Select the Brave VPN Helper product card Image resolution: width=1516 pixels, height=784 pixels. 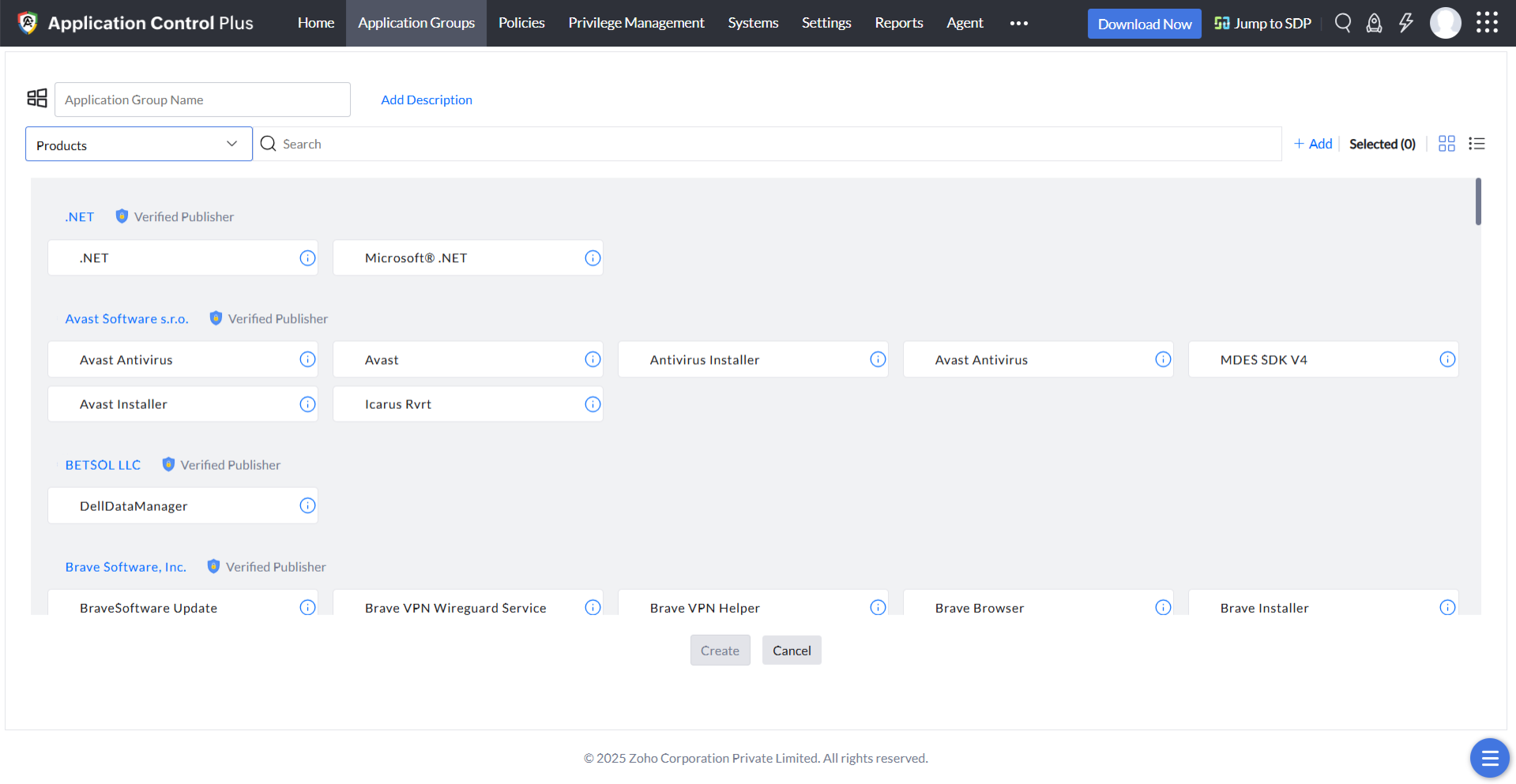point(753,602)
